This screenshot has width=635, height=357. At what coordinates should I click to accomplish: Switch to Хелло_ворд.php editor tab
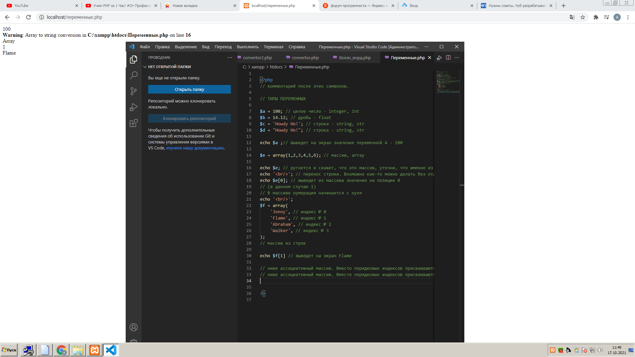click(x=354, y=58)
